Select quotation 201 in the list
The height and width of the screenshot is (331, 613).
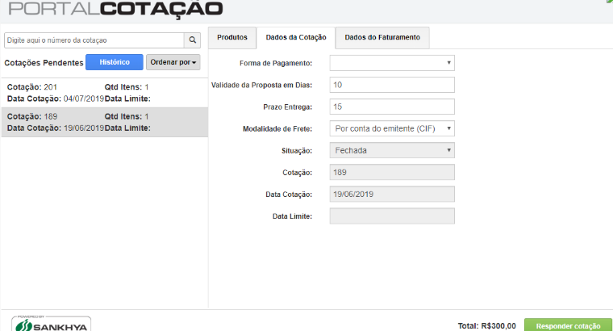tap(104, 93)
